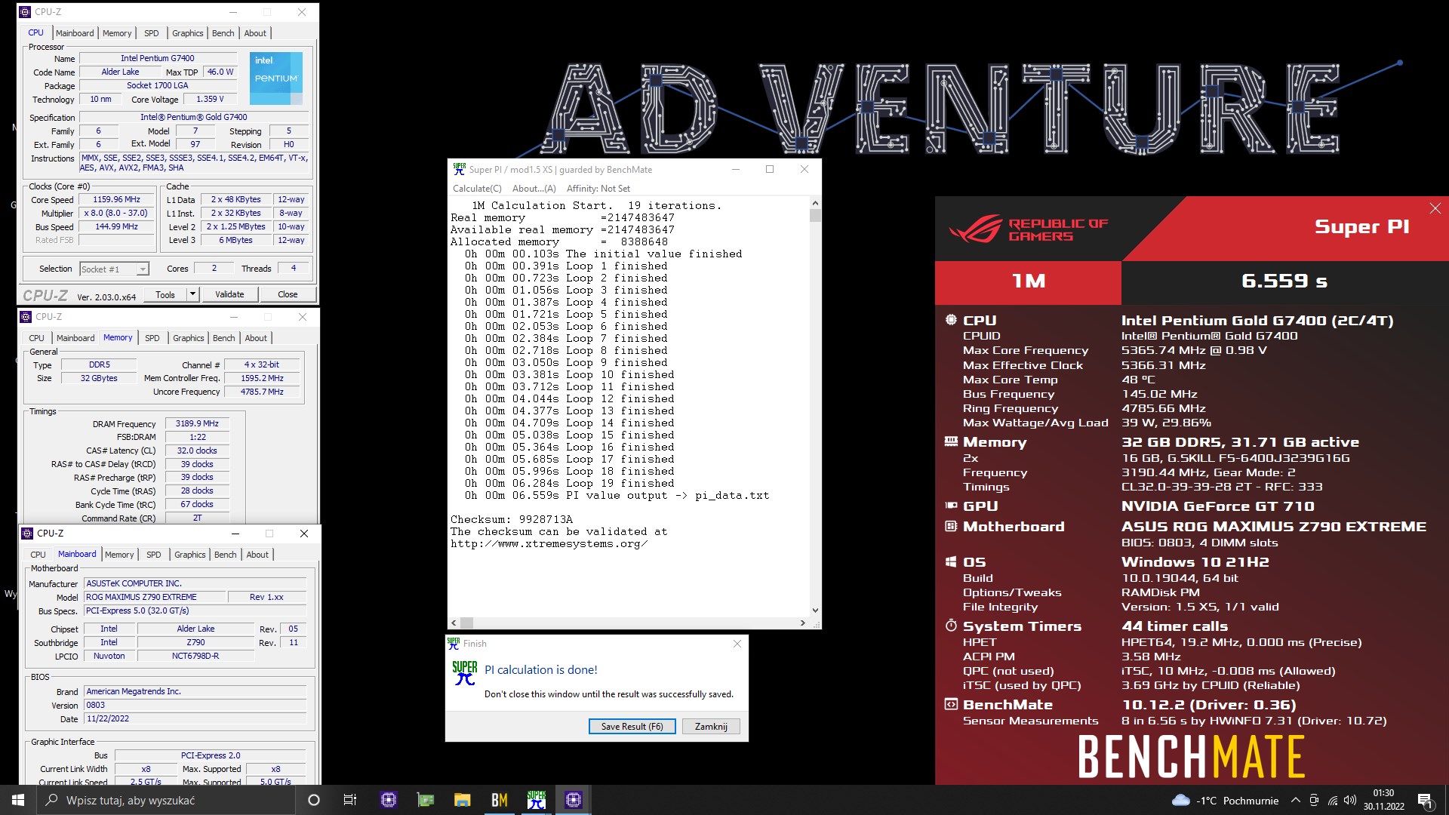Click Validate button in CPU-Z
Screen dimensions: 1449x815
coord(229,294)
